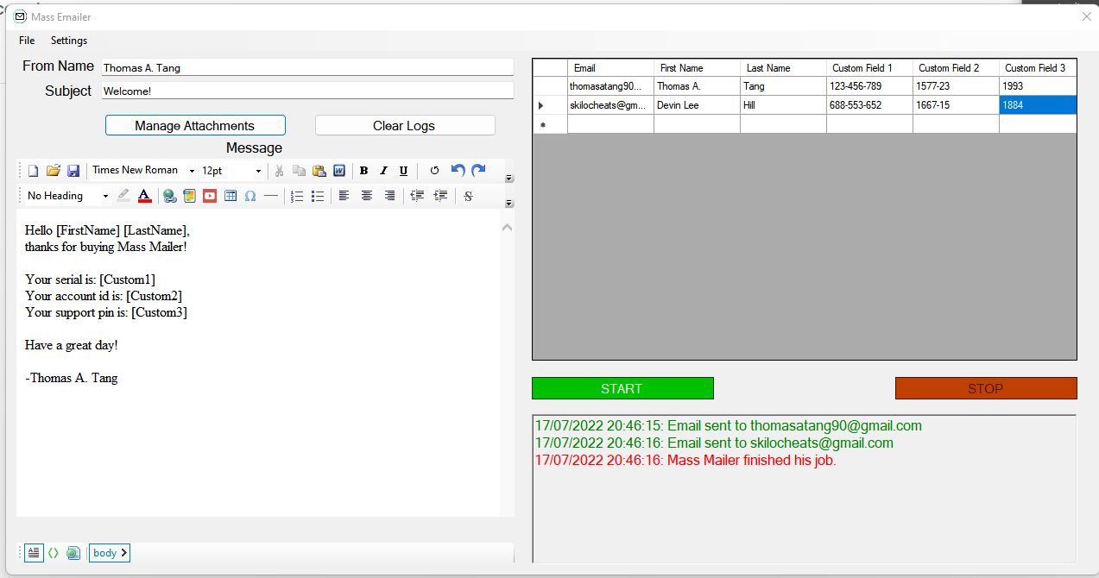This screenshot has height=578, width=1099.
Task: Select the cell with email skilocheats@gm...
Action: pos(610,105)
